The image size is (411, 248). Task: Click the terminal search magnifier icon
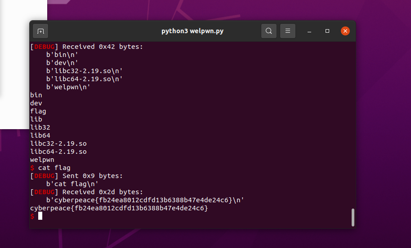pyautogui.click(x=269, y=31)
